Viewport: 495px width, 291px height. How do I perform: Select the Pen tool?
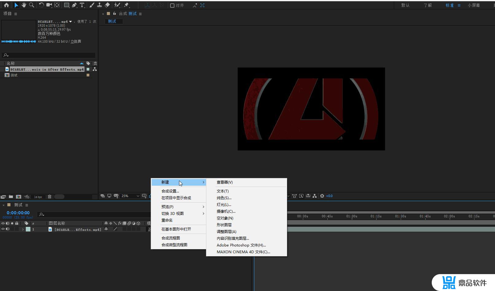[74, 5]
